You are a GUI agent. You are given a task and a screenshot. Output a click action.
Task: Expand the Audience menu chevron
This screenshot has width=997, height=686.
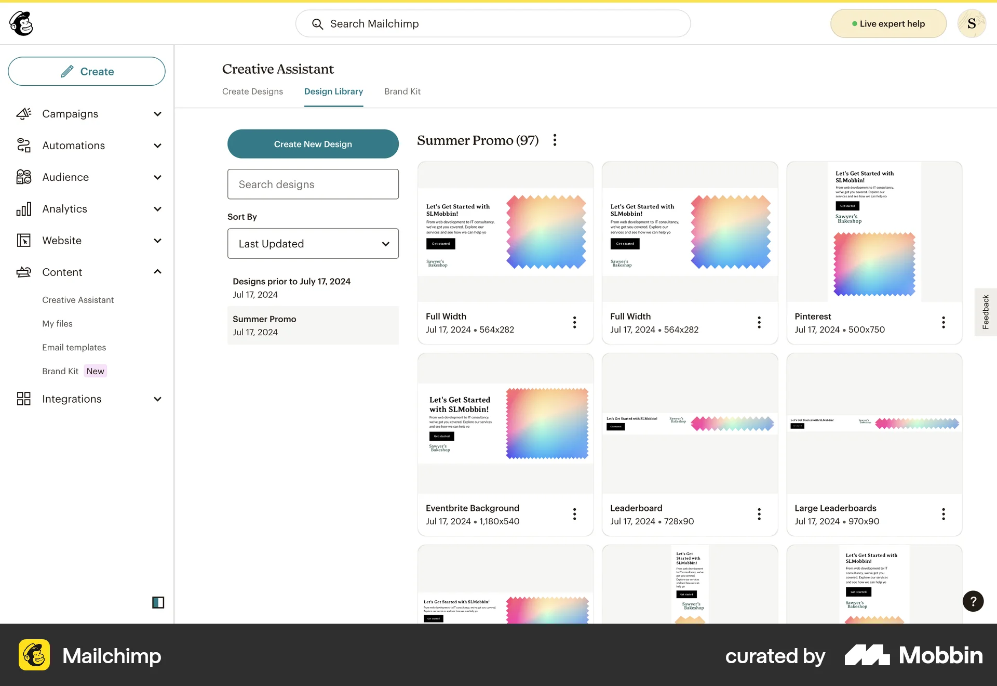pos(158,177)
